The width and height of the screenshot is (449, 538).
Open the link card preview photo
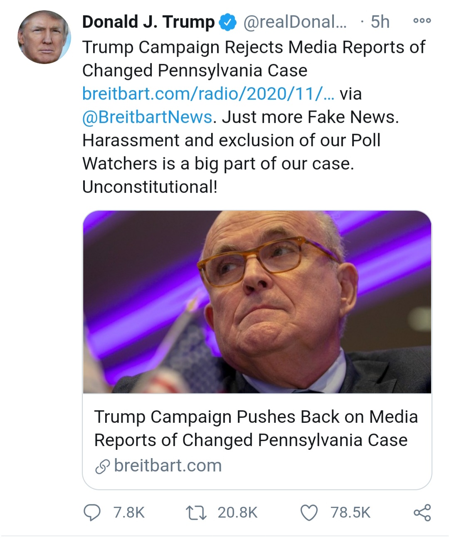tap(257, 302)
